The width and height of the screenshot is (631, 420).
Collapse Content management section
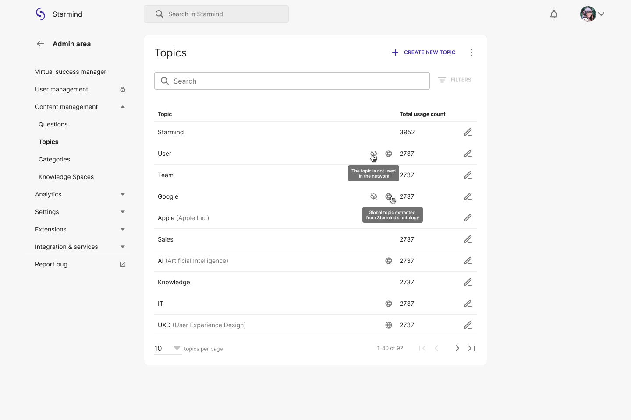[123, 107]
